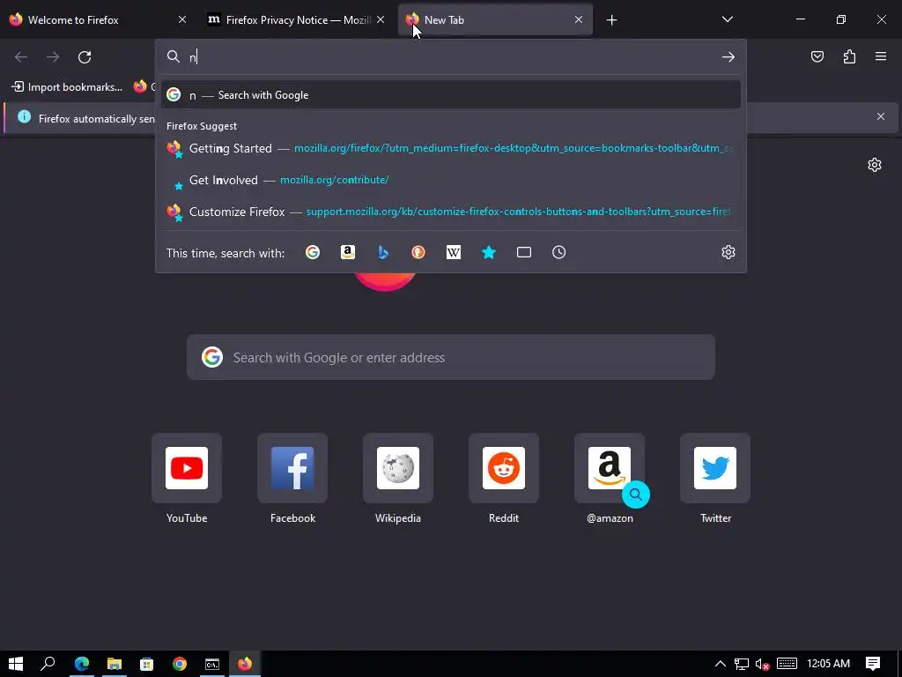Open the Firefox application menu
Viewport: 902px width, 677px height.
(881, 56)
